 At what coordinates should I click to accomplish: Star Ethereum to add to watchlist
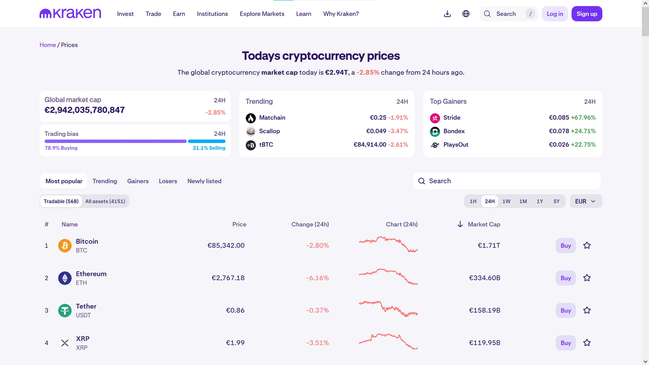tap(587, 278)
